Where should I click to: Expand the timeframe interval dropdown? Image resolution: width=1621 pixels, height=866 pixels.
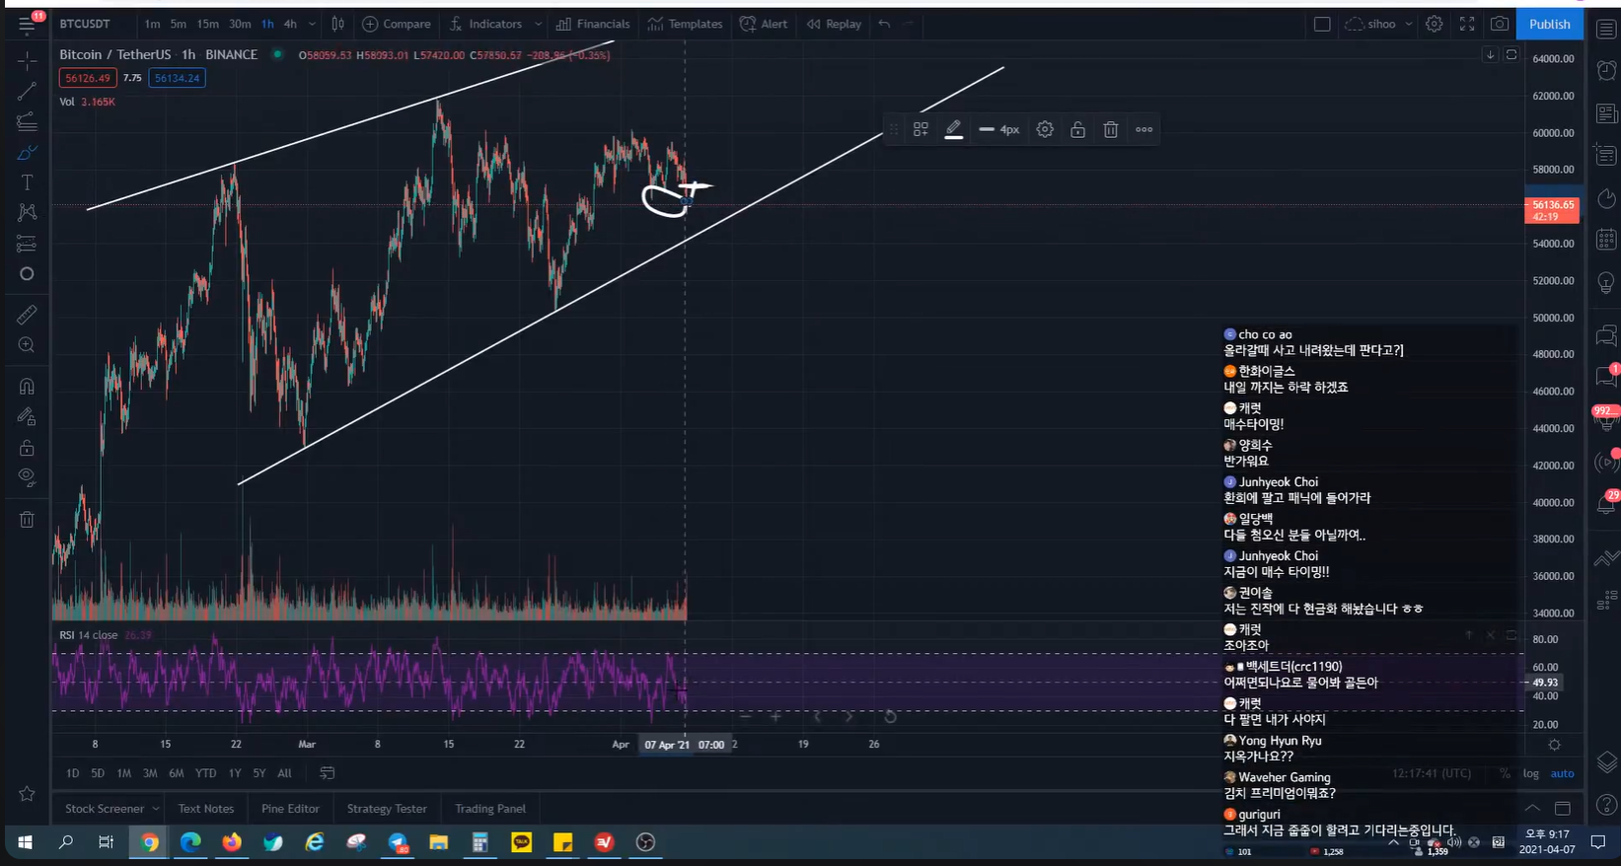click(x=312, y=24)
